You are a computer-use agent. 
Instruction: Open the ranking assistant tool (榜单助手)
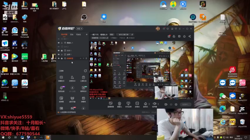pyautogui.click(x=83, y=89)
